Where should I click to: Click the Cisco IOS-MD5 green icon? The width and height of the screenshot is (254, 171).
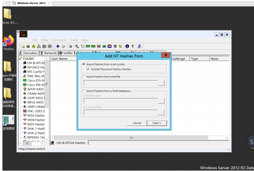coord(24,80)
